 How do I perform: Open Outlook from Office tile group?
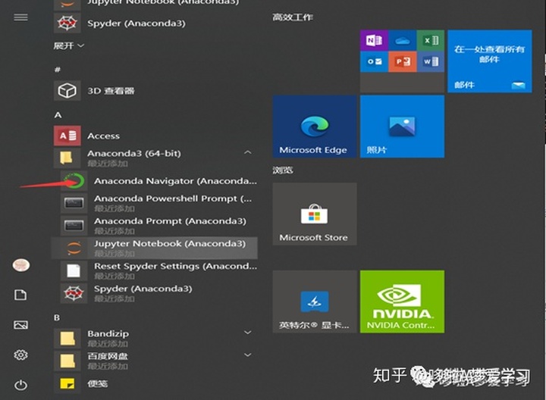pos(374,61)
